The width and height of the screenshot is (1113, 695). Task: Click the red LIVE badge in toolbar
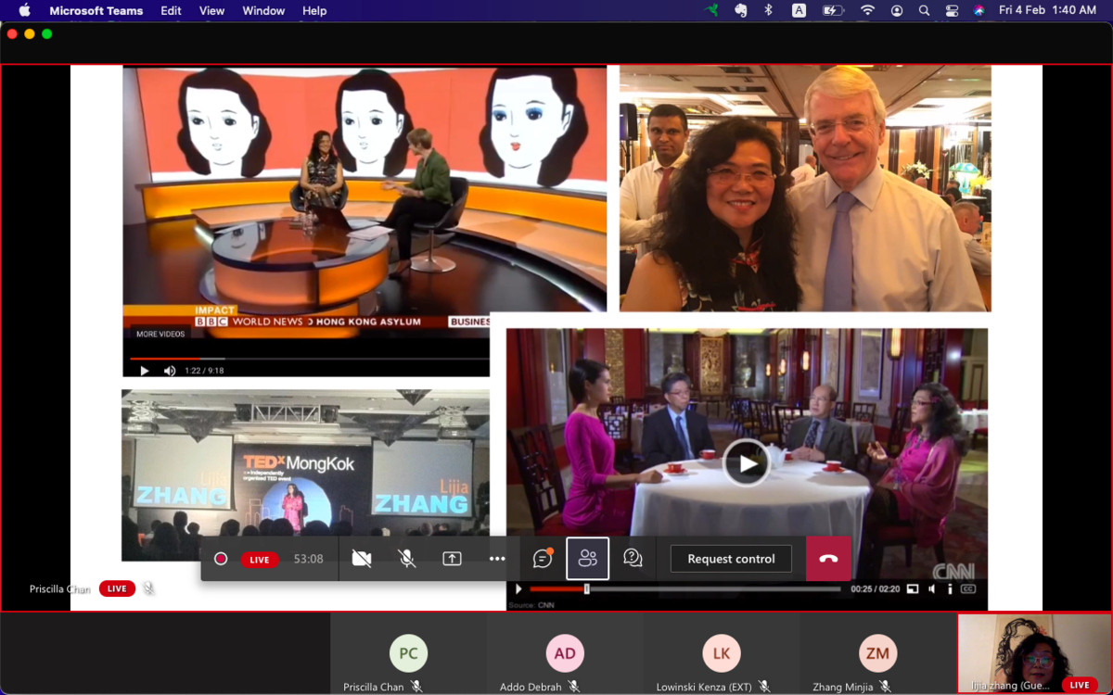click(260, 560)
